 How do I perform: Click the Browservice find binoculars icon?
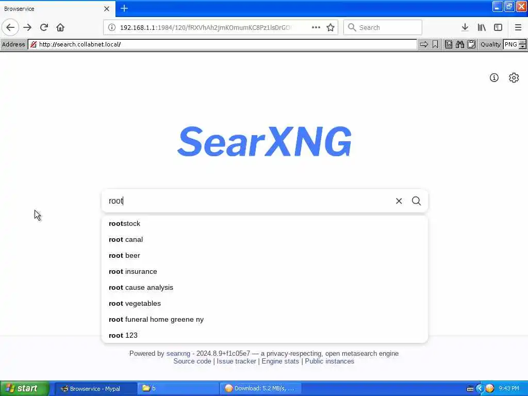tap(459, 44)
